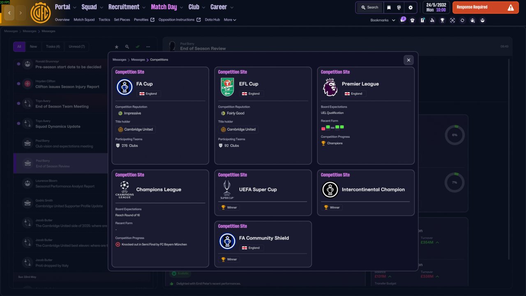Viewport: 526px width, 296px height.
Task: Open the messages shortcut with 7 badge
Action: tap(403, 20)
